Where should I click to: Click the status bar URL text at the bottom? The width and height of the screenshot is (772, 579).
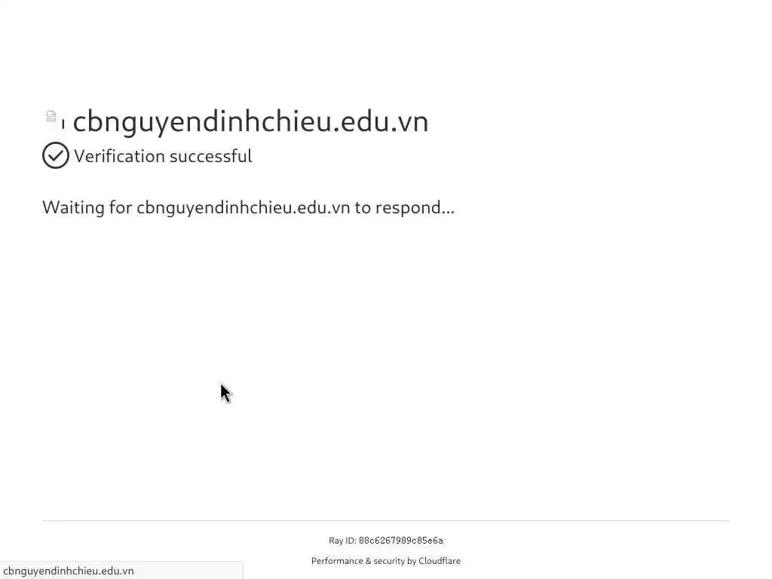coord(69,571)
